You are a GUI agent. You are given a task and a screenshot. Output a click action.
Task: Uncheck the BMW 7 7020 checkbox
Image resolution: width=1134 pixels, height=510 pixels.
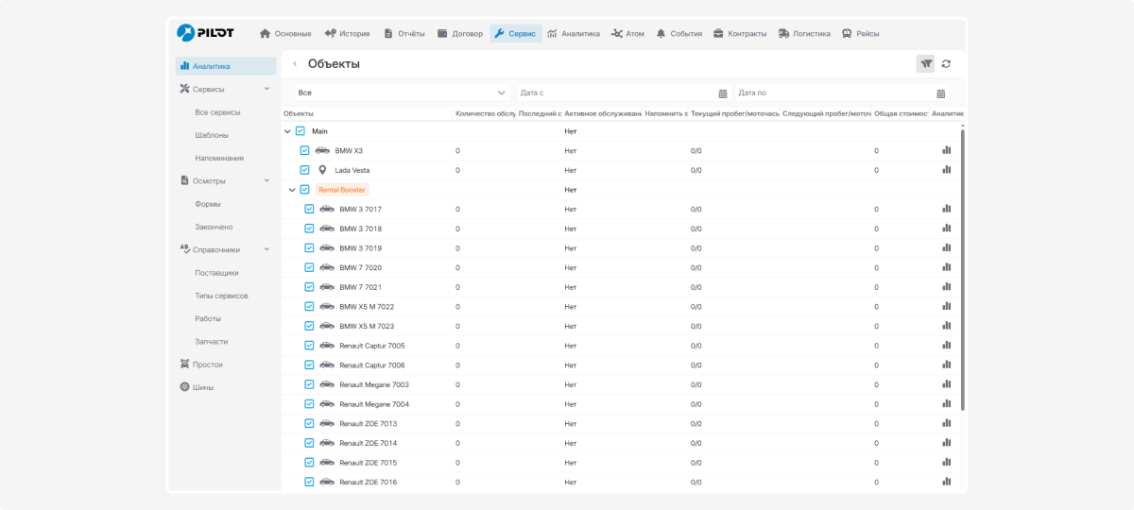(x=309, y=267)
